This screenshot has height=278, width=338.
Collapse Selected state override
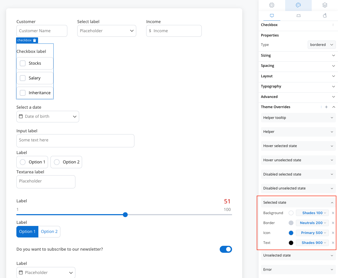(x=298, y=203)
